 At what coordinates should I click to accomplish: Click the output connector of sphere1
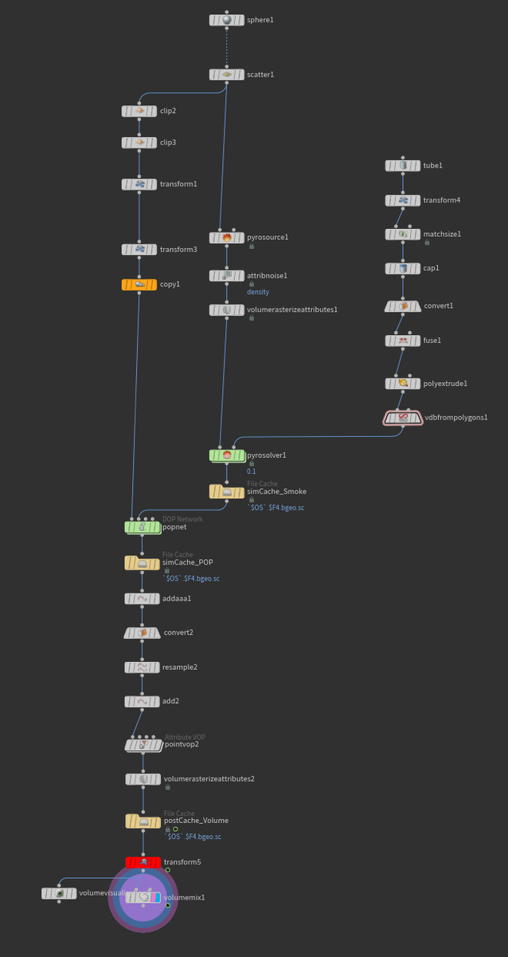click(x=227, y=29)
